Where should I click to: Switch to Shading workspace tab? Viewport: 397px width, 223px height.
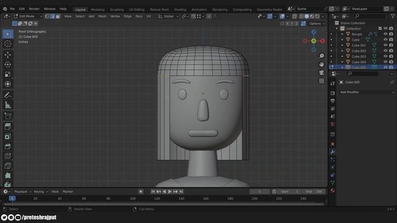click(181, 10)
